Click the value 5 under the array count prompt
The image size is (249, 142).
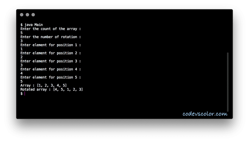(22, 33)
